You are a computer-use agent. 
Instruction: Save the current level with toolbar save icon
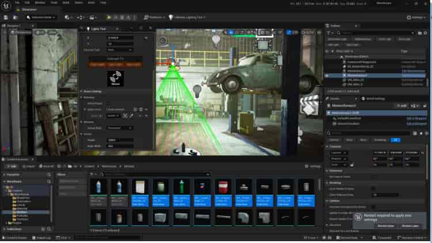[6, 17]
